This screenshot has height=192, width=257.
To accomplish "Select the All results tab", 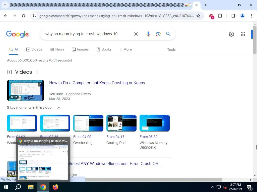I will click(14, 49).
